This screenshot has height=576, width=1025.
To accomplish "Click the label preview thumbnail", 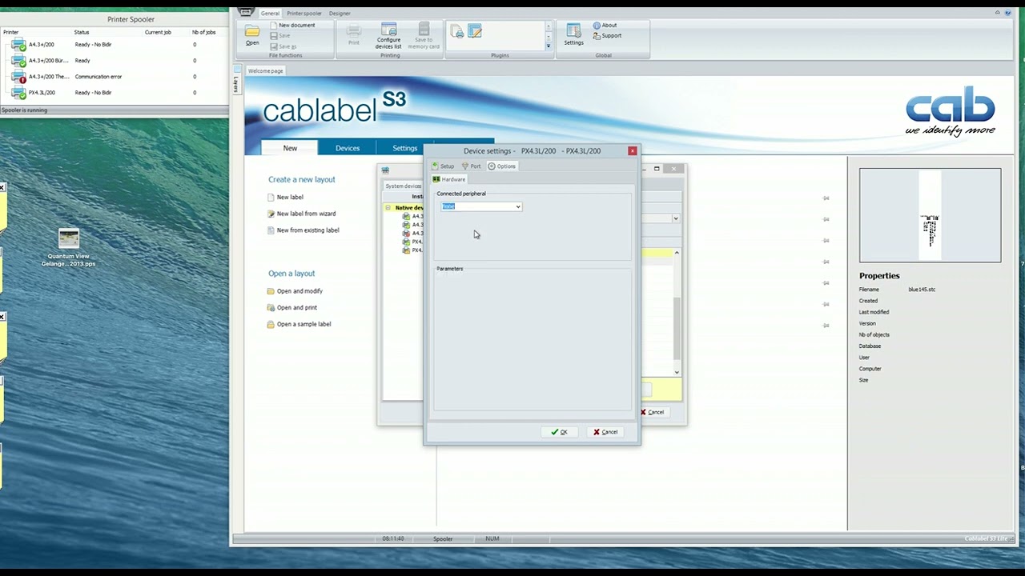I will coord(930,215).
